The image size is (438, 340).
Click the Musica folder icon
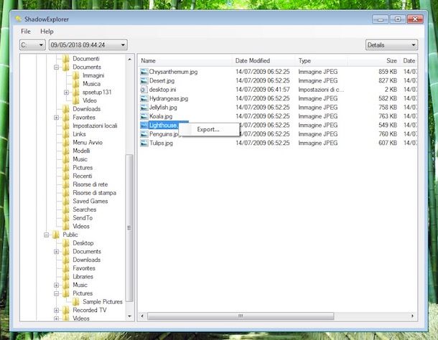click(x=75, y=84)
